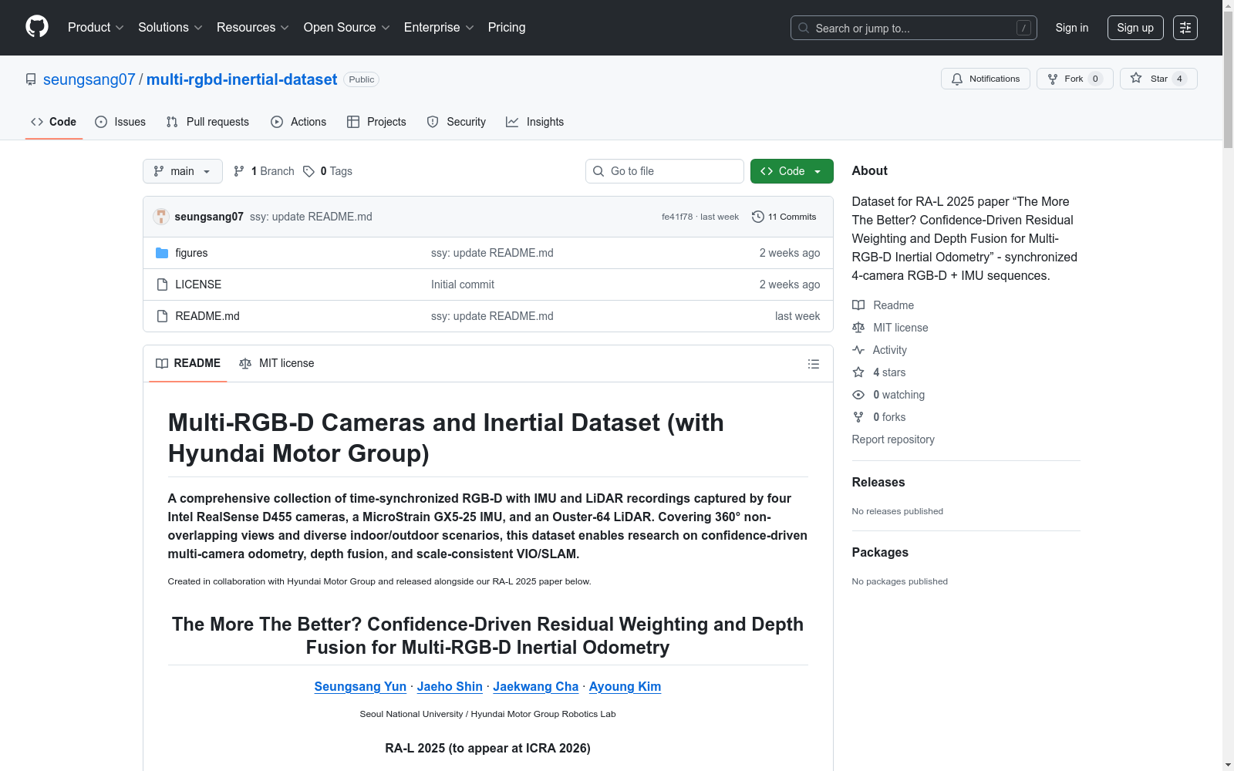Click the fe41f78 commit hash
The height and width of the screenshot is (771, 1234).
[x=677, y=217]
